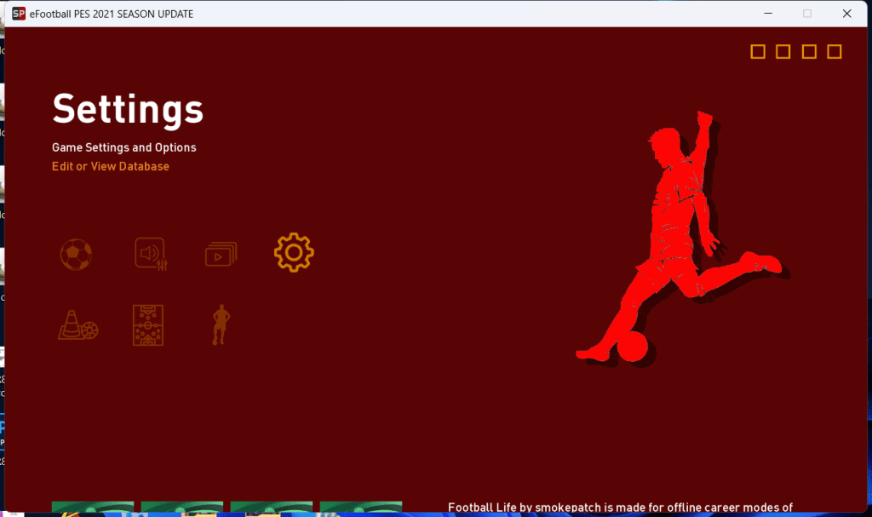Minimize the eFootball PES 2021 window
Screen dimensions: 872x517
click(x=768, y=14)
